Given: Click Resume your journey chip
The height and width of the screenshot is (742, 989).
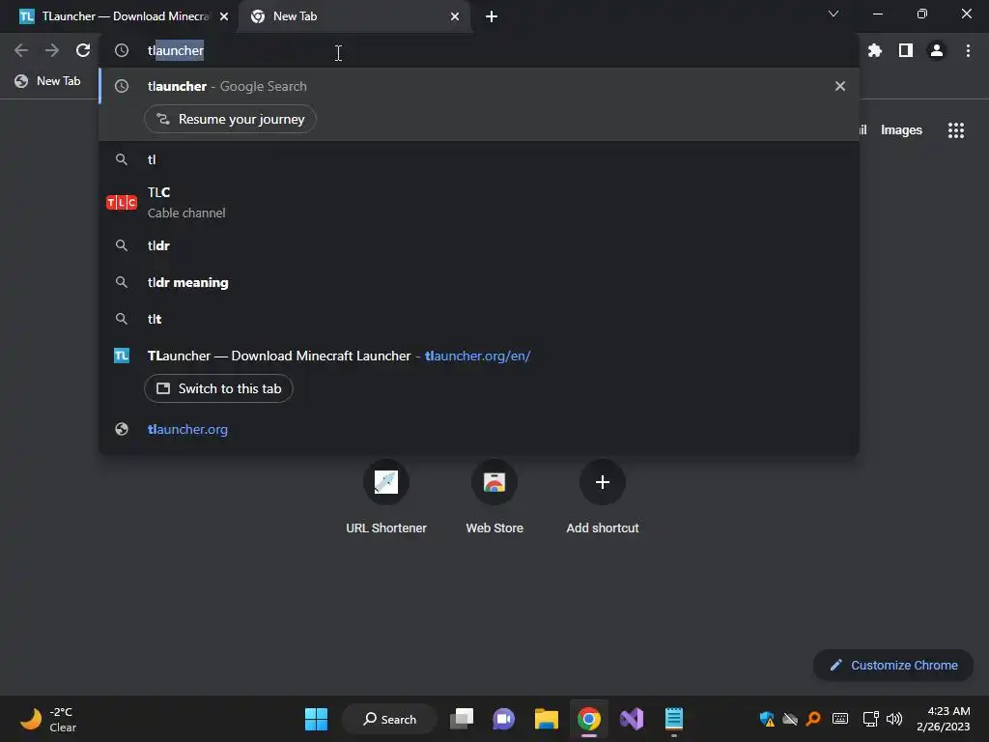Looking at the screenshot, I should (230, 119).
